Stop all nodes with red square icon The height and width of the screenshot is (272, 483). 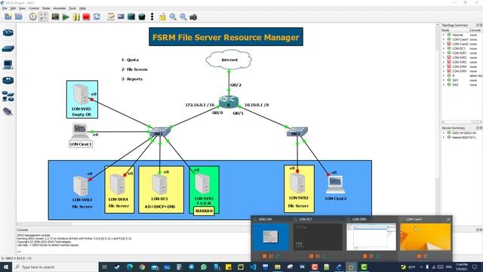click(86, 17)
